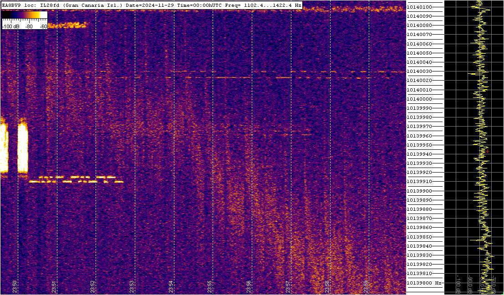Screen dimensions: 504x295
Task: Click the -60 colour legend label
Action: [x=43, y=27]
